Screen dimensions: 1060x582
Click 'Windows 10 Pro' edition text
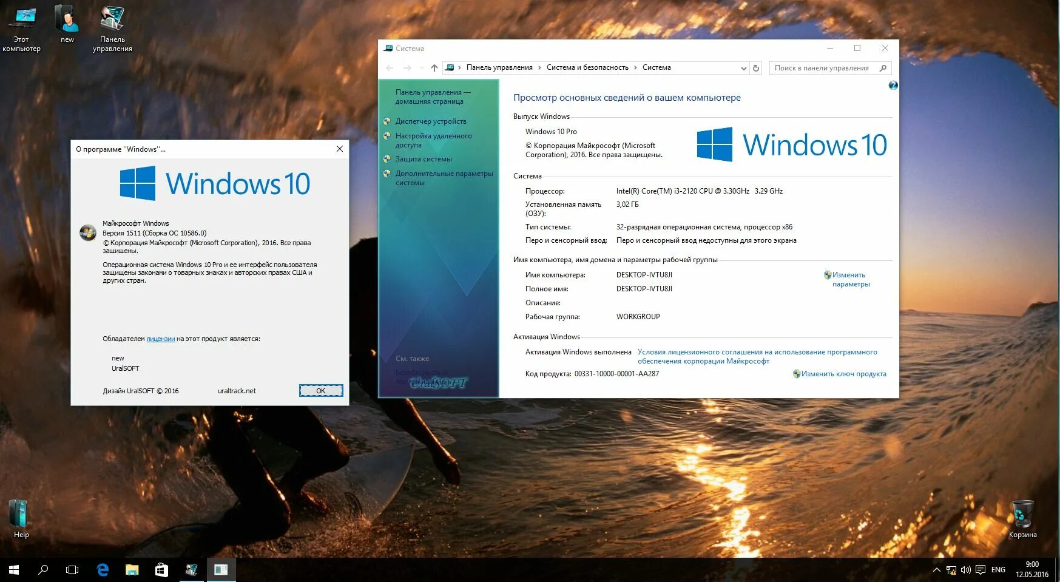[x=551, y=132]
